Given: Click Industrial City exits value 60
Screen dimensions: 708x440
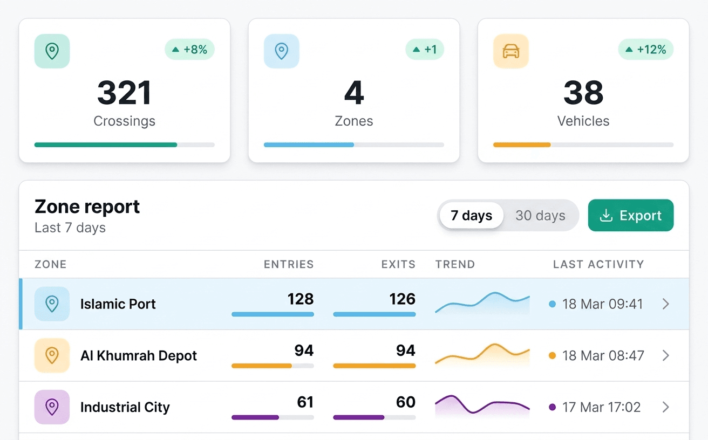Looking at the screenshot, I should 406,402.
